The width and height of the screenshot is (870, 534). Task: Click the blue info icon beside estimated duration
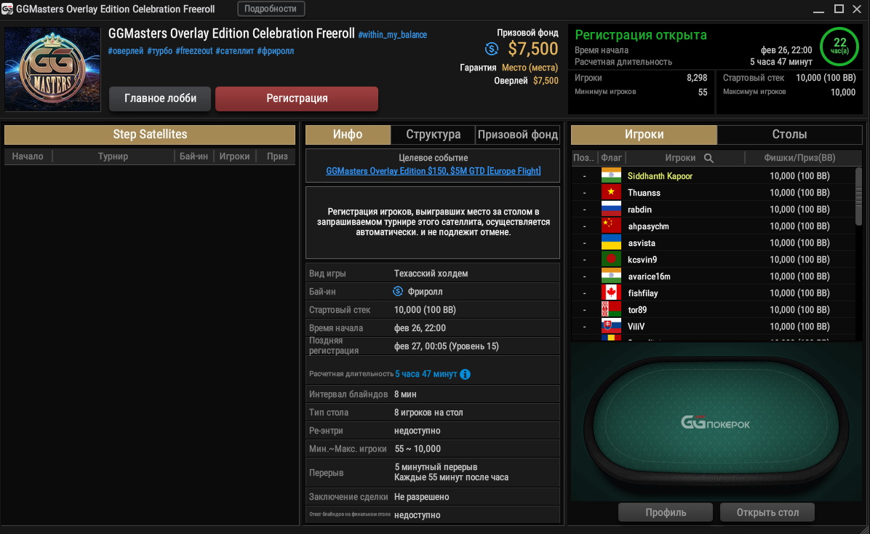[x=465, y=374]
